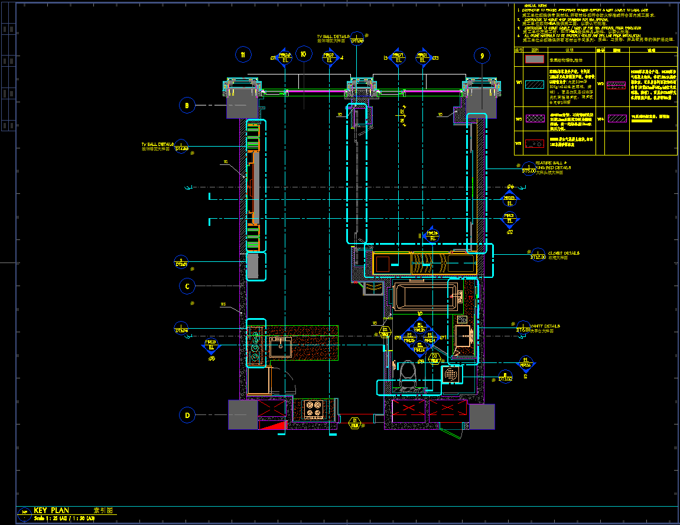
Task: Click the CLOSET DETAILS callout label
Action: click(563, 255)
